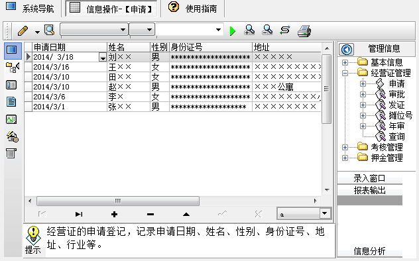Click the remove search condition icon
The image size is (419, 261).
pyautogui.click(x=267, y=30)
